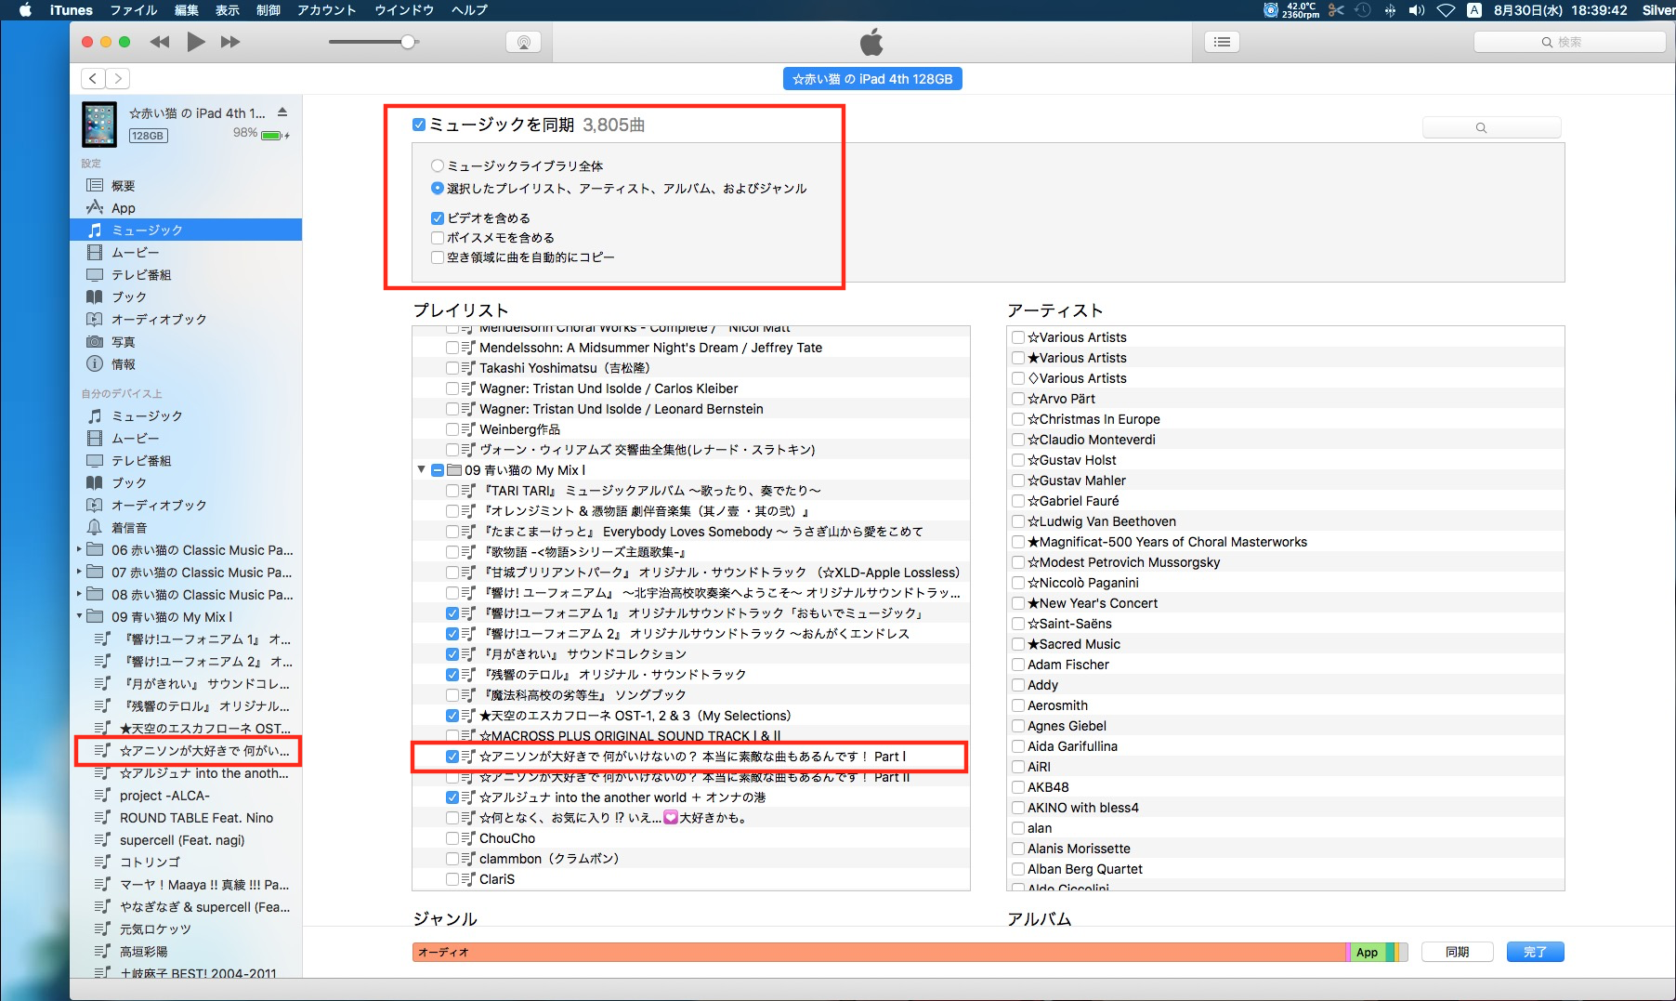Click the App segment of storage bar

[x=1368, y=952]
